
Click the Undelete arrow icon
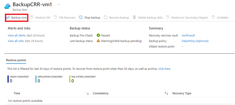coord(213,17)
